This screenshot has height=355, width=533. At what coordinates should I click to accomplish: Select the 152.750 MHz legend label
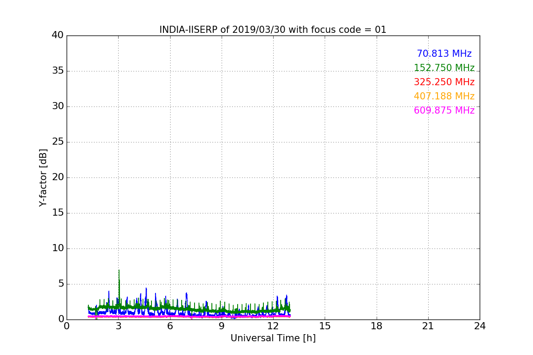coord(444,68)
